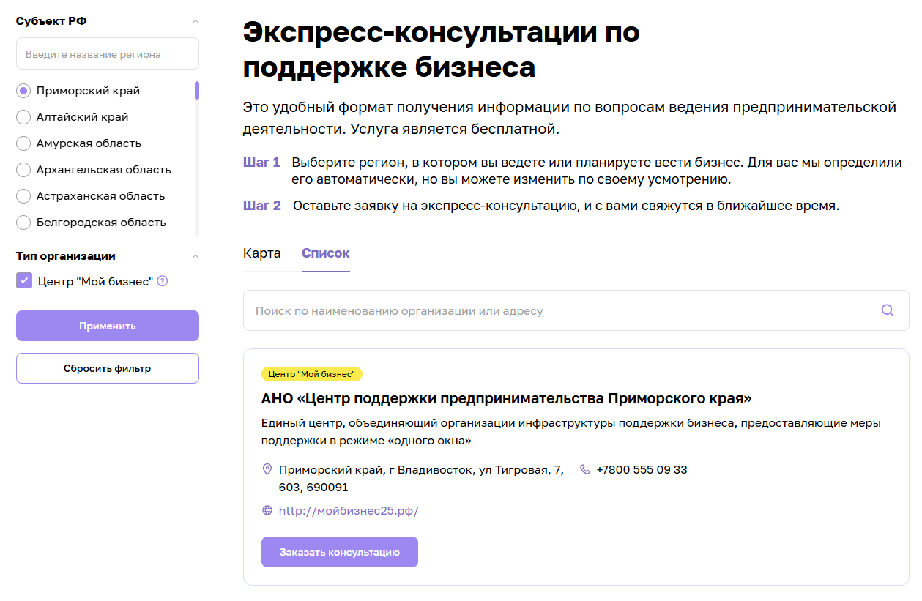The image size is (922, 601).
Task: Click the organization or address search field
Action: [576, 310]
